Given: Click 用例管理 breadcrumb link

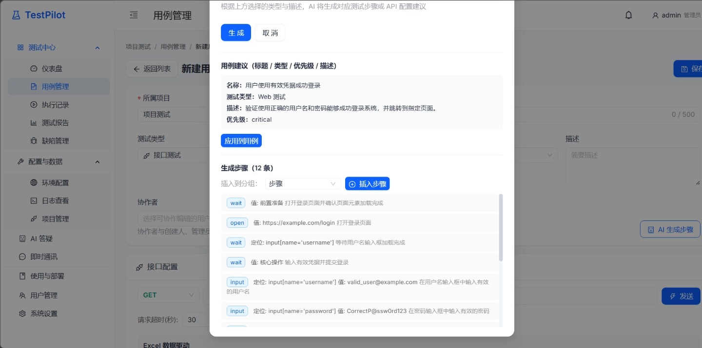Looking at the screenshot, I should [173, 47].
